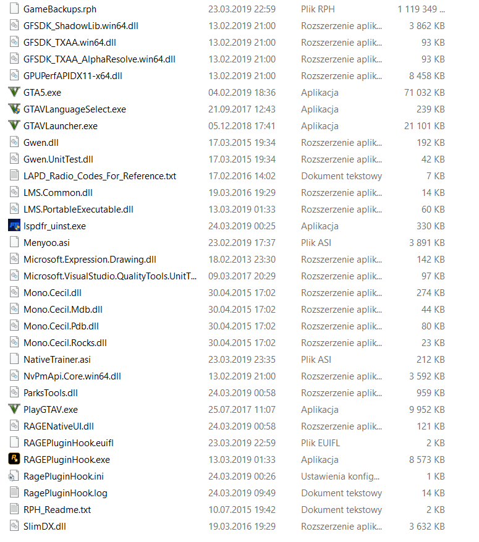Select the NativeTrainer.asi file name
The height and width of the screenshot is (542, 479).
click(x=57, y=360)
